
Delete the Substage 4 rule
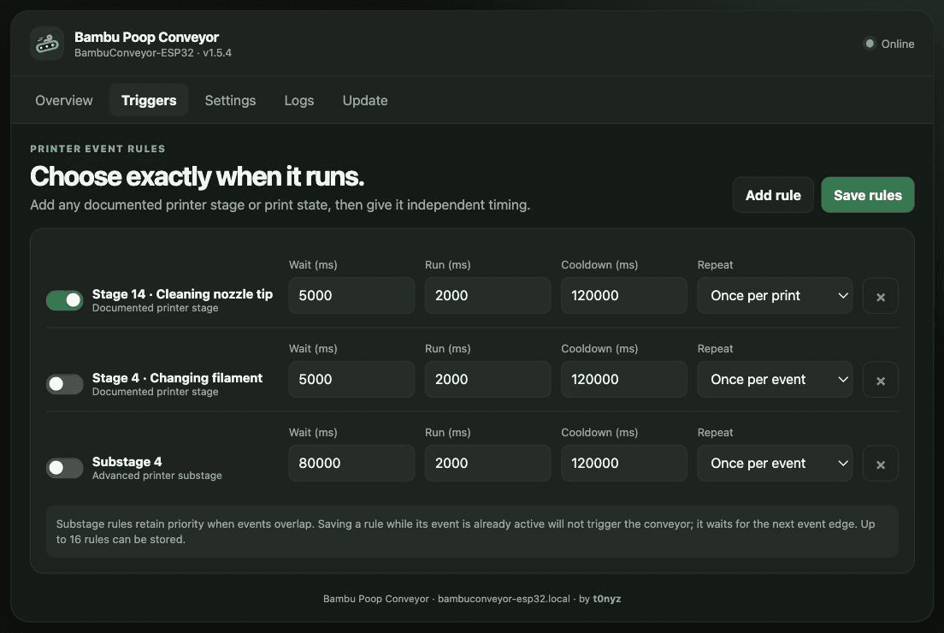pos(880,463)
